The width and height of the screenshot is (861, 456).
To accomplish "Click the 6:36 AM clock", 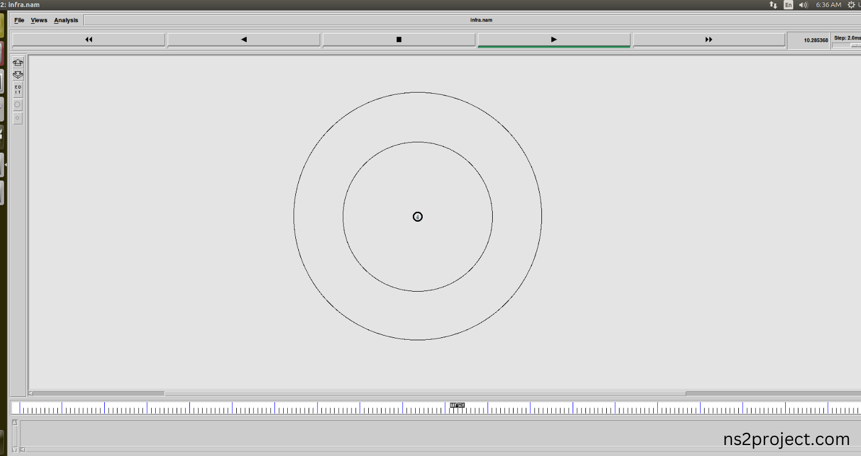I will click(x=828, y=5).
